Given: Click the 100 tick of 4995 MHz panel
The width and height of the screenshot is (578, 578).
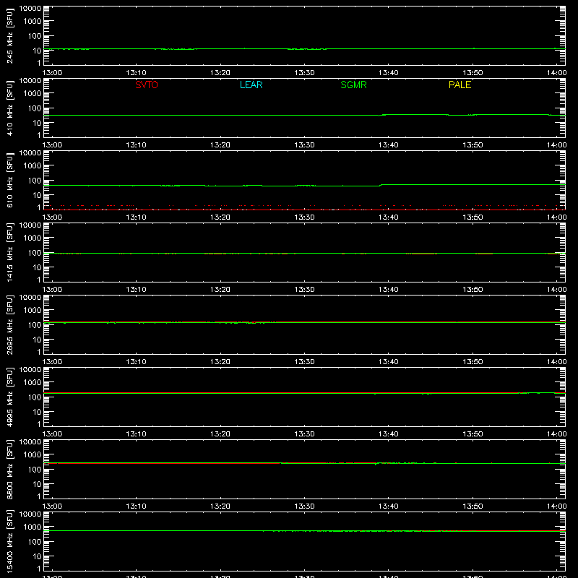Looking at the screenshot, I should click(x=35, y=397).
